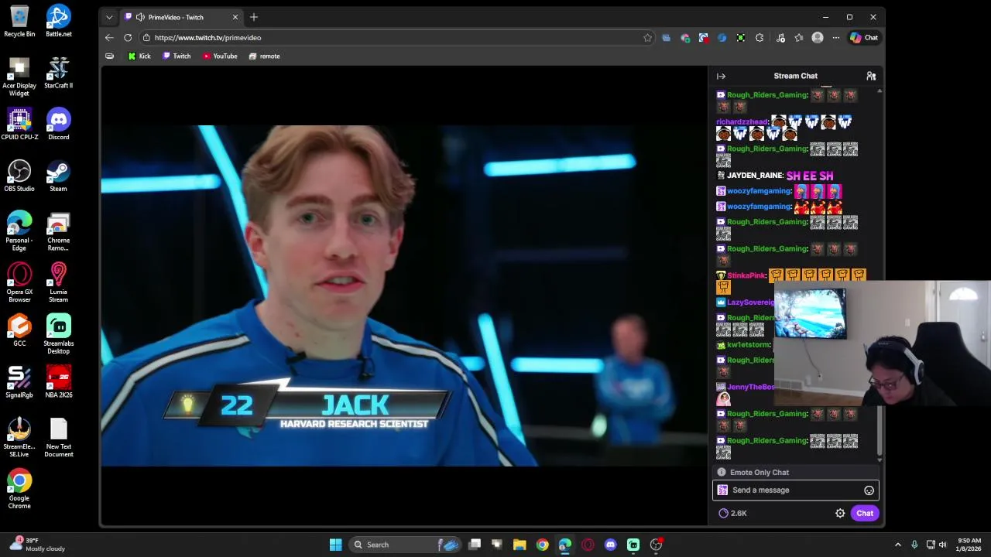Go back in the browser
The width and height of the screenshot is (991, 557).
coord(109,37)
